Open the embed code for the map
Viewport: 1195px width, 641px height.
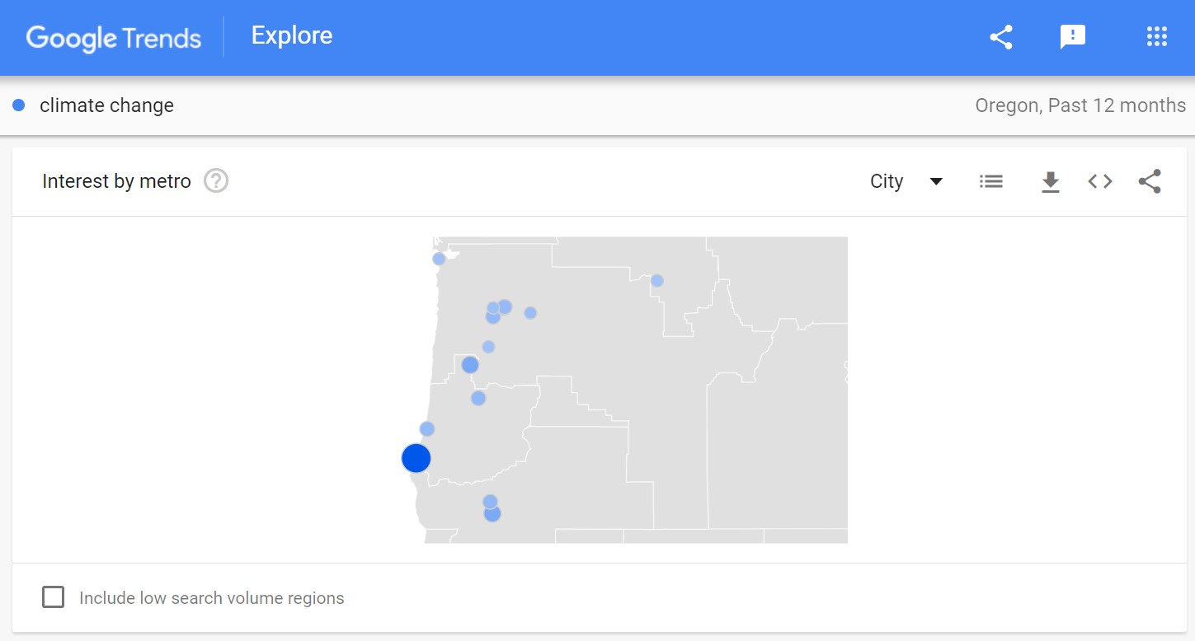pos(1099,181)
